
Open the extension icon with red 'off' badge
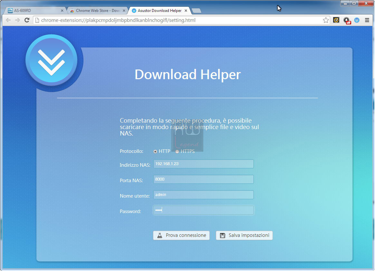347,21
